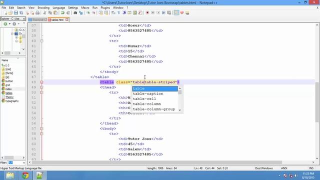Click the Replace toolbar icon

pos(81,13)
